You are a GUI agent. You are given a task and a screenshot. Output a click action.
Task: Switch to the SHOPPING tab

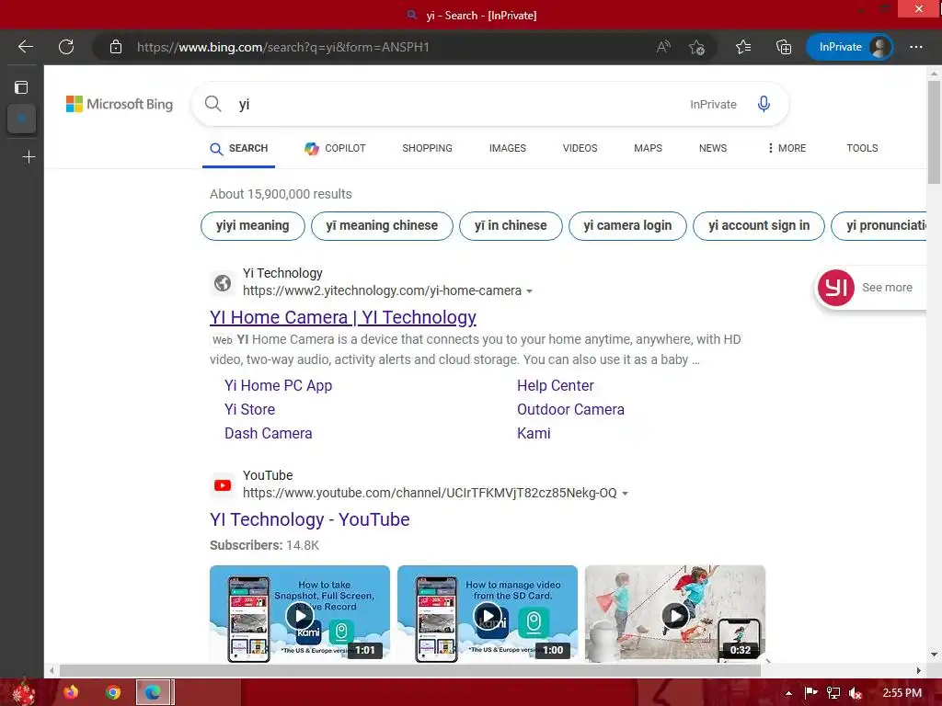pos(427,148)
